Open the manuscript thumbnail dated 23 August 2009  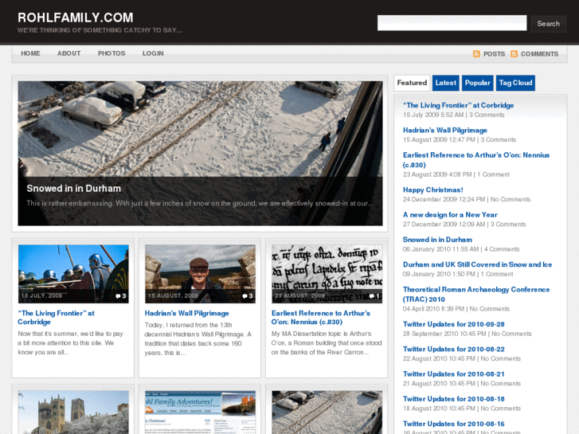[327, 274]
